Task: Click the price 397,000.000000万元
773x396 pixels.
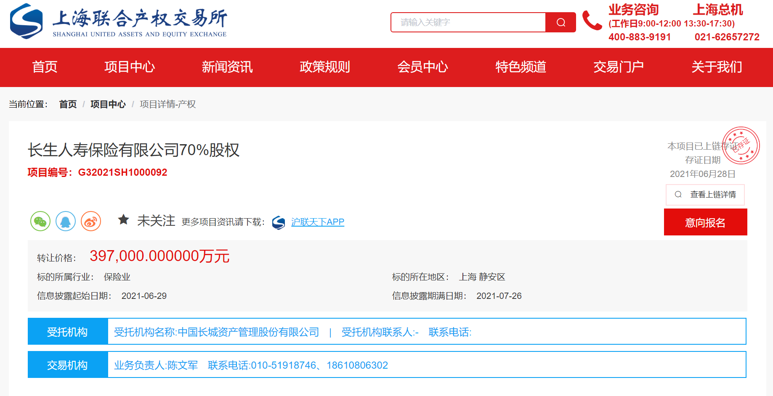Action: point(159,256)
